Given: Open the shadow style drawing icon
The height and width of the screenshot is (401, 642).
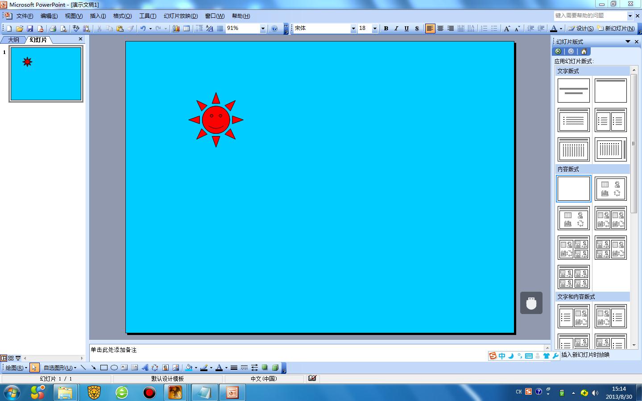Looking at the screenshot, I should pos(265,368).
